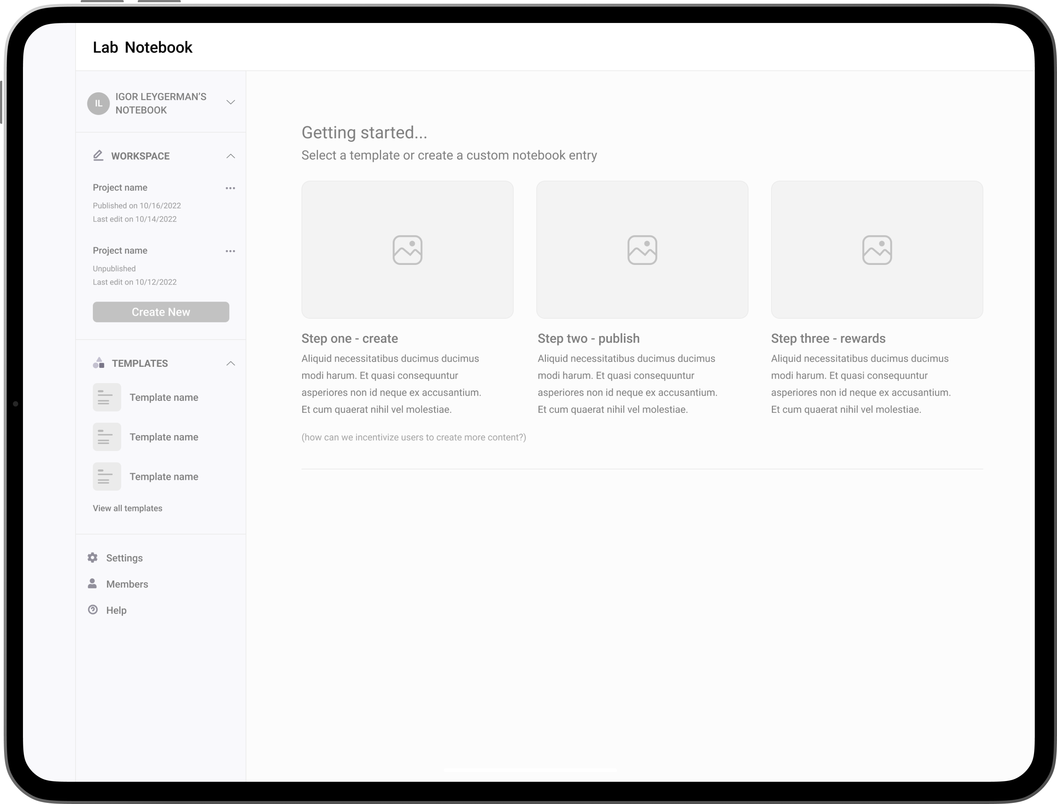1057x804 pixels.
Task: Click the Step one create thumbnail
Action: [x=407, y=249]
